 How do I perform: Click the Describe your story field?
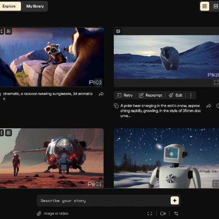104,201
